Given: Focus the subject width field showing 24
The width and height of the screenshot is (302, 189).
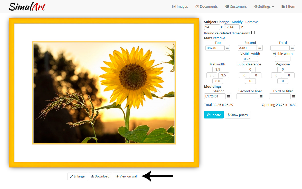Looking at the screenshot, I should (212, 27).
